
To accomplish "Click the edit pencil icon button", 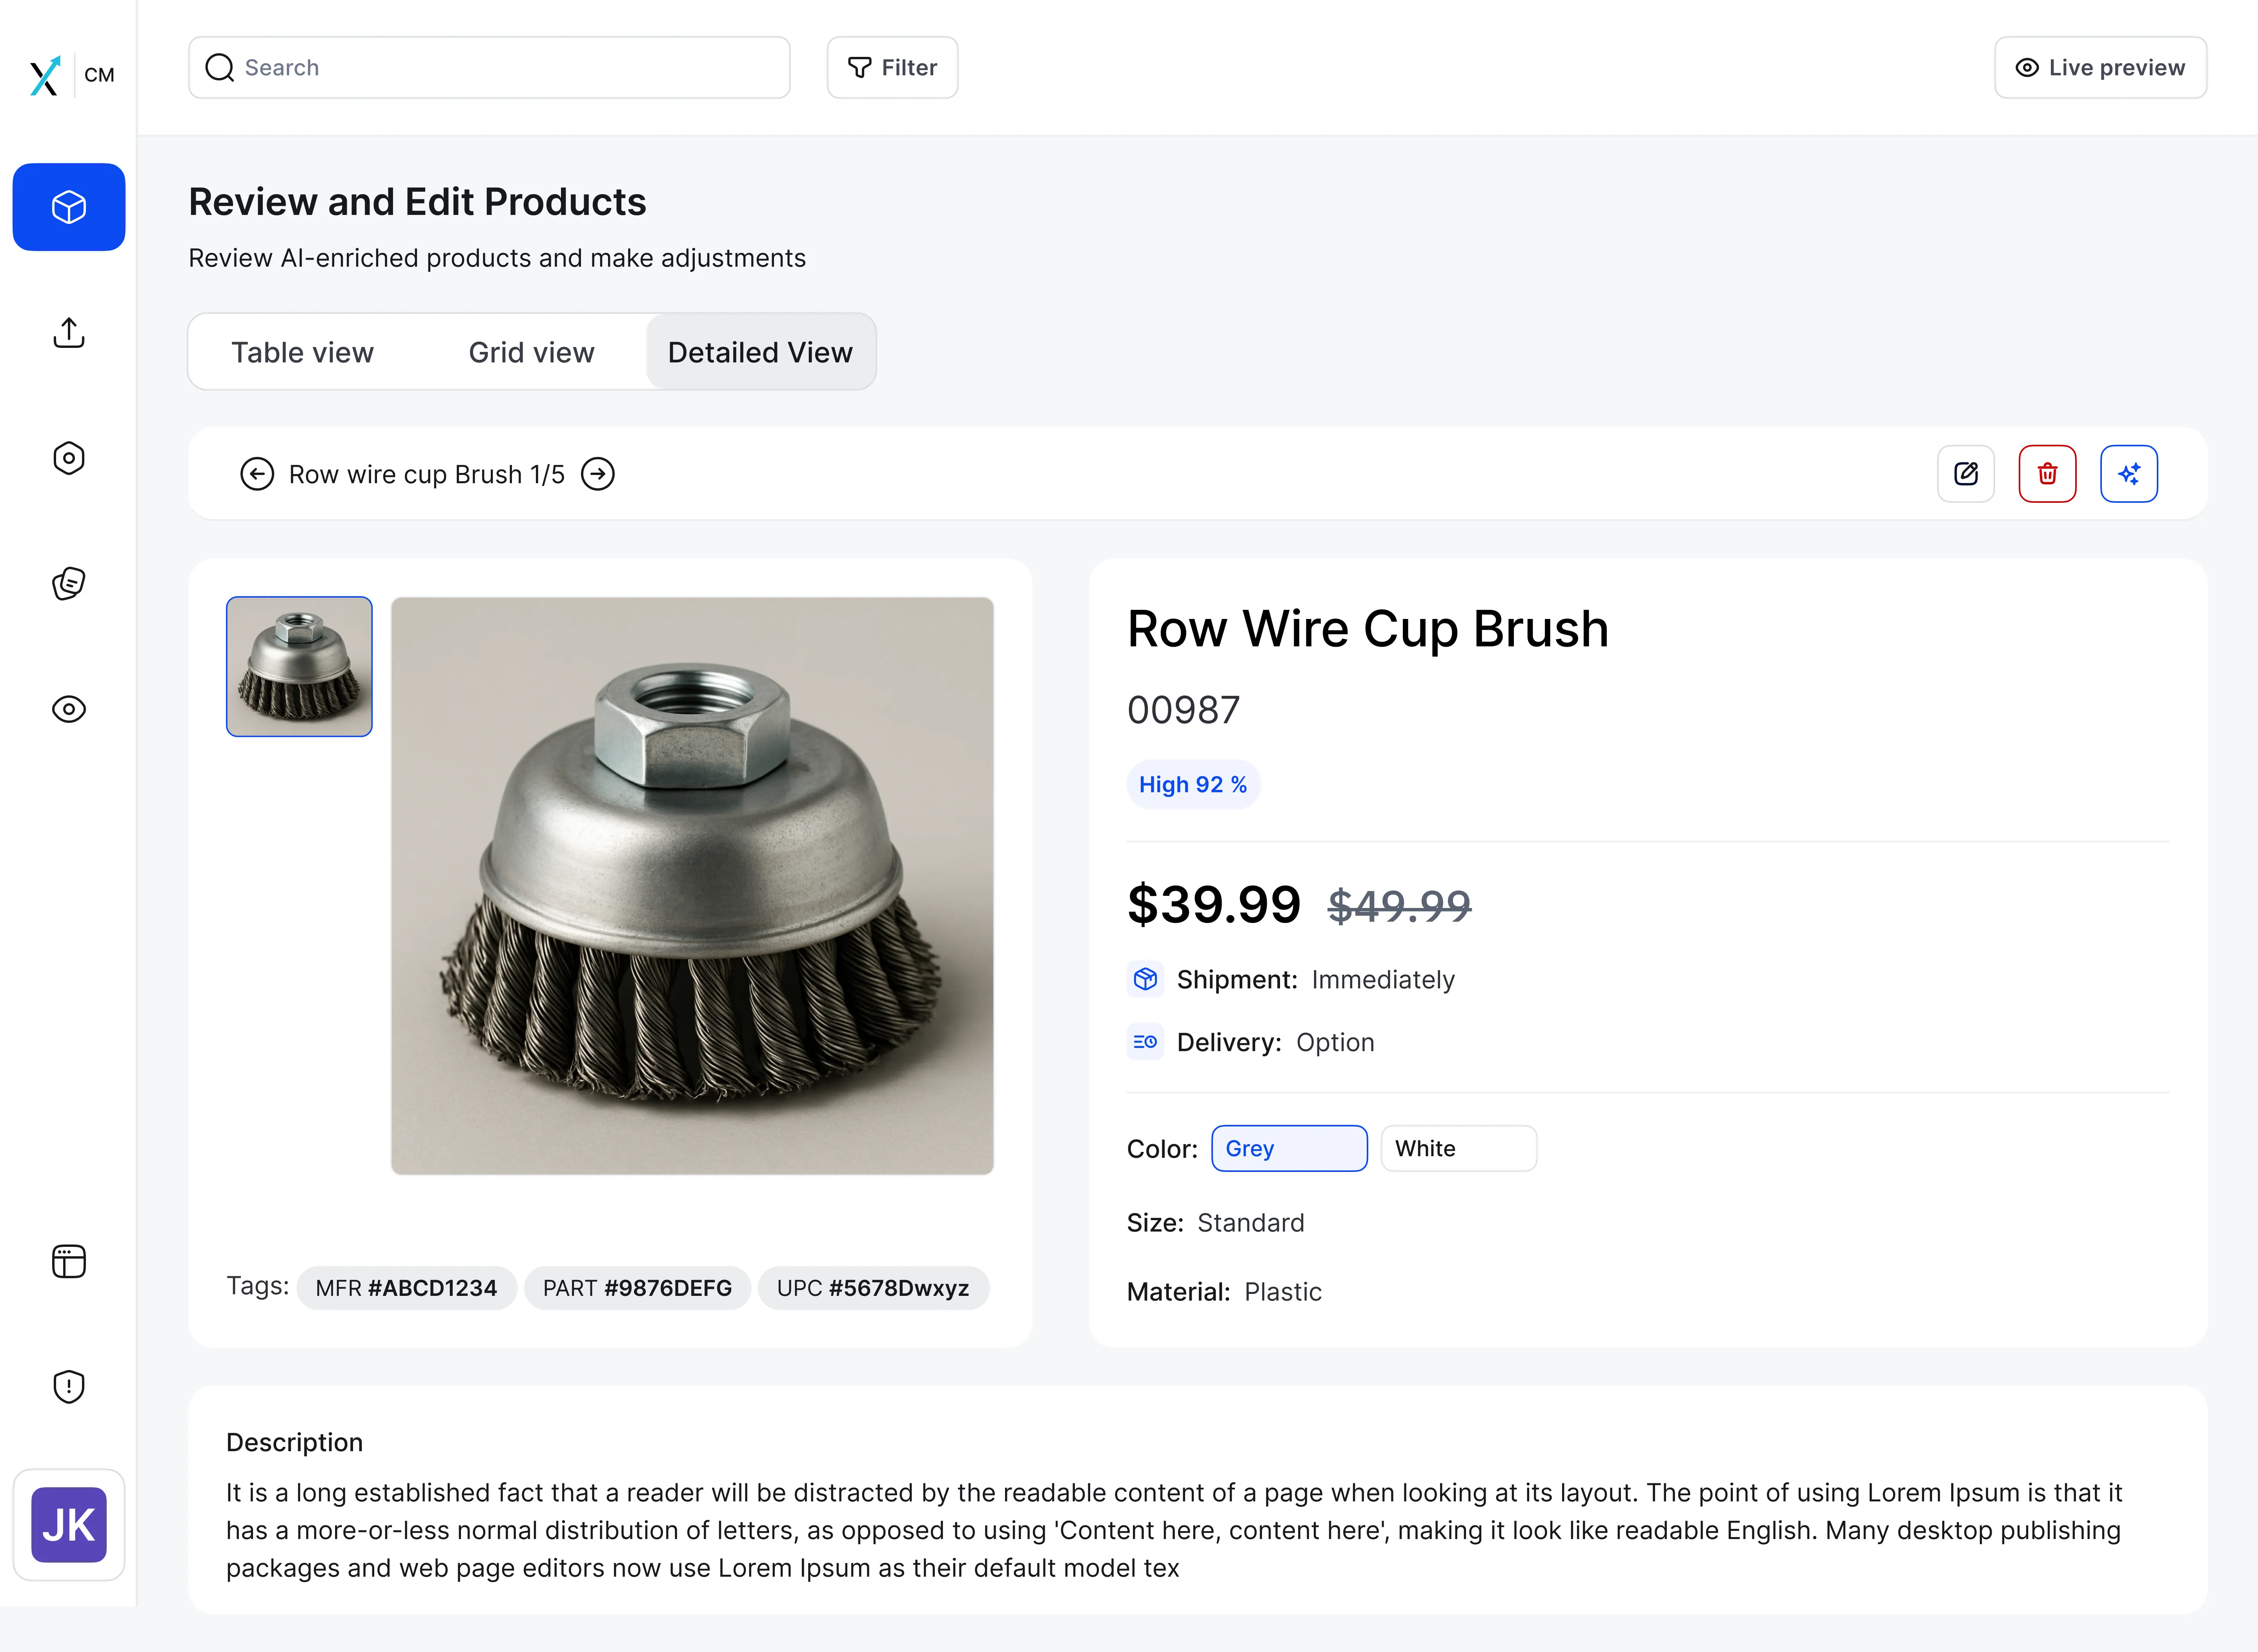I will (1966, 474).
